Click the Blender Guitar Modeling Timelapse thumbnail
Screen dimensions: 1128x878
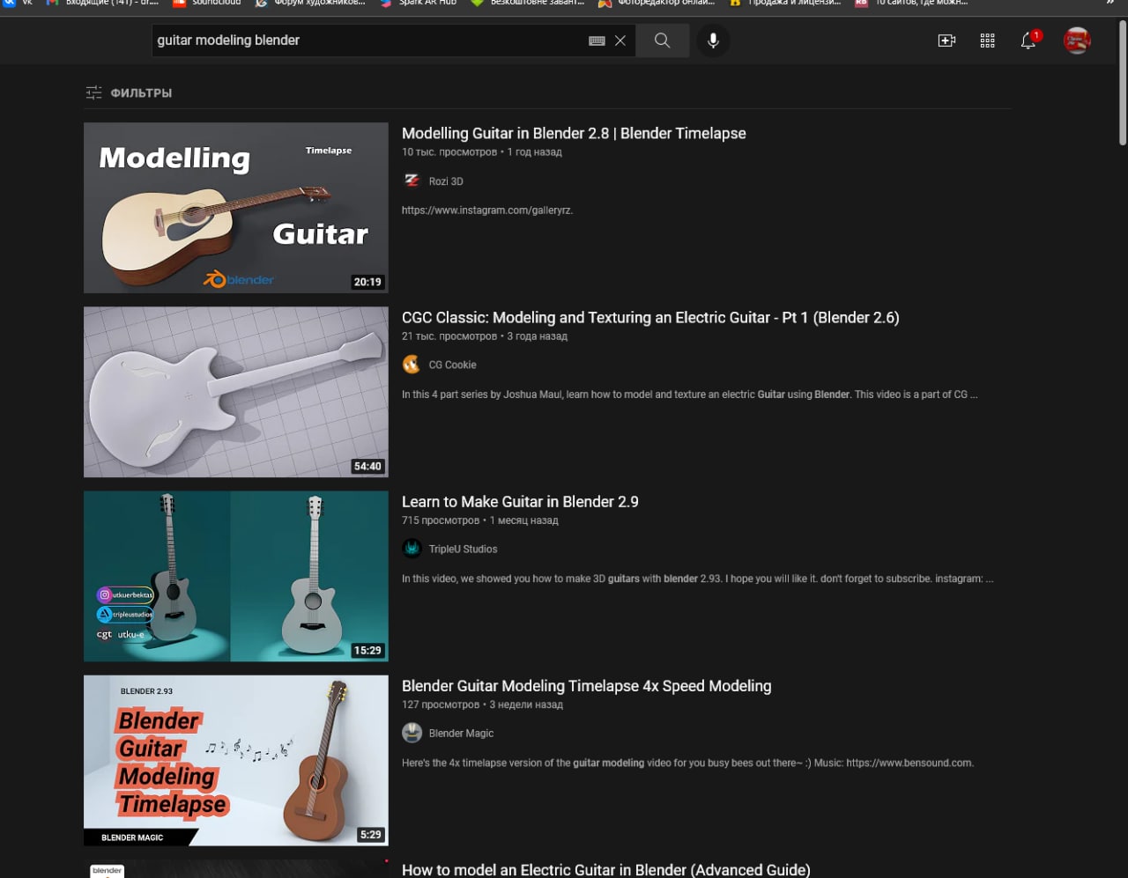[236, 760]
